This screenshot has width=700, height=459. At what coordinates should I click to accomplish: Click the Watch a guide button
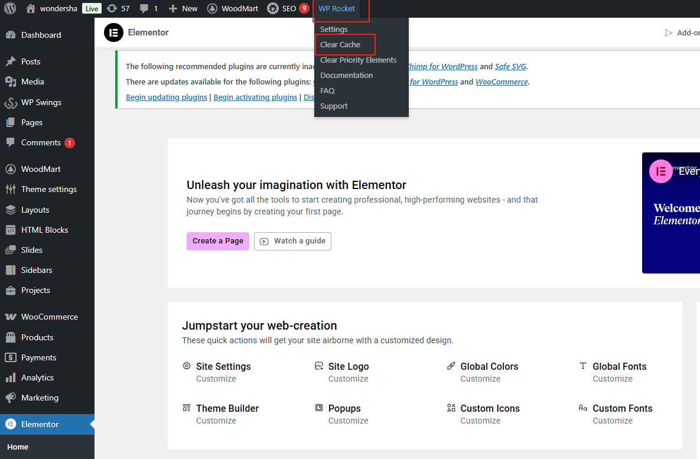point(292,241)
